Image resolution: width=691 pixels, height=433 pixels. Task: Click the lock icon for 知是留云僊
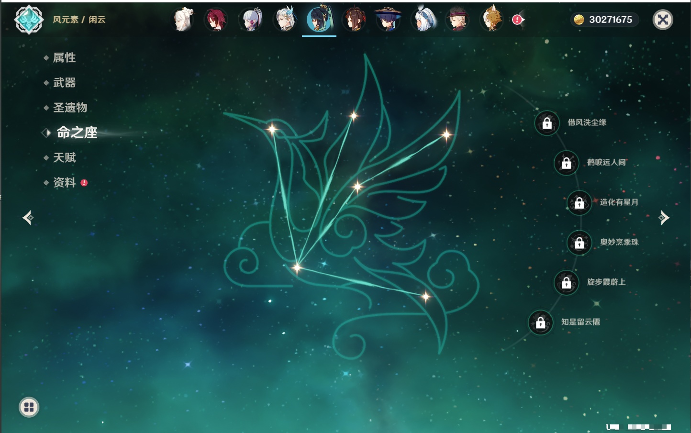(x=541, y=322)
